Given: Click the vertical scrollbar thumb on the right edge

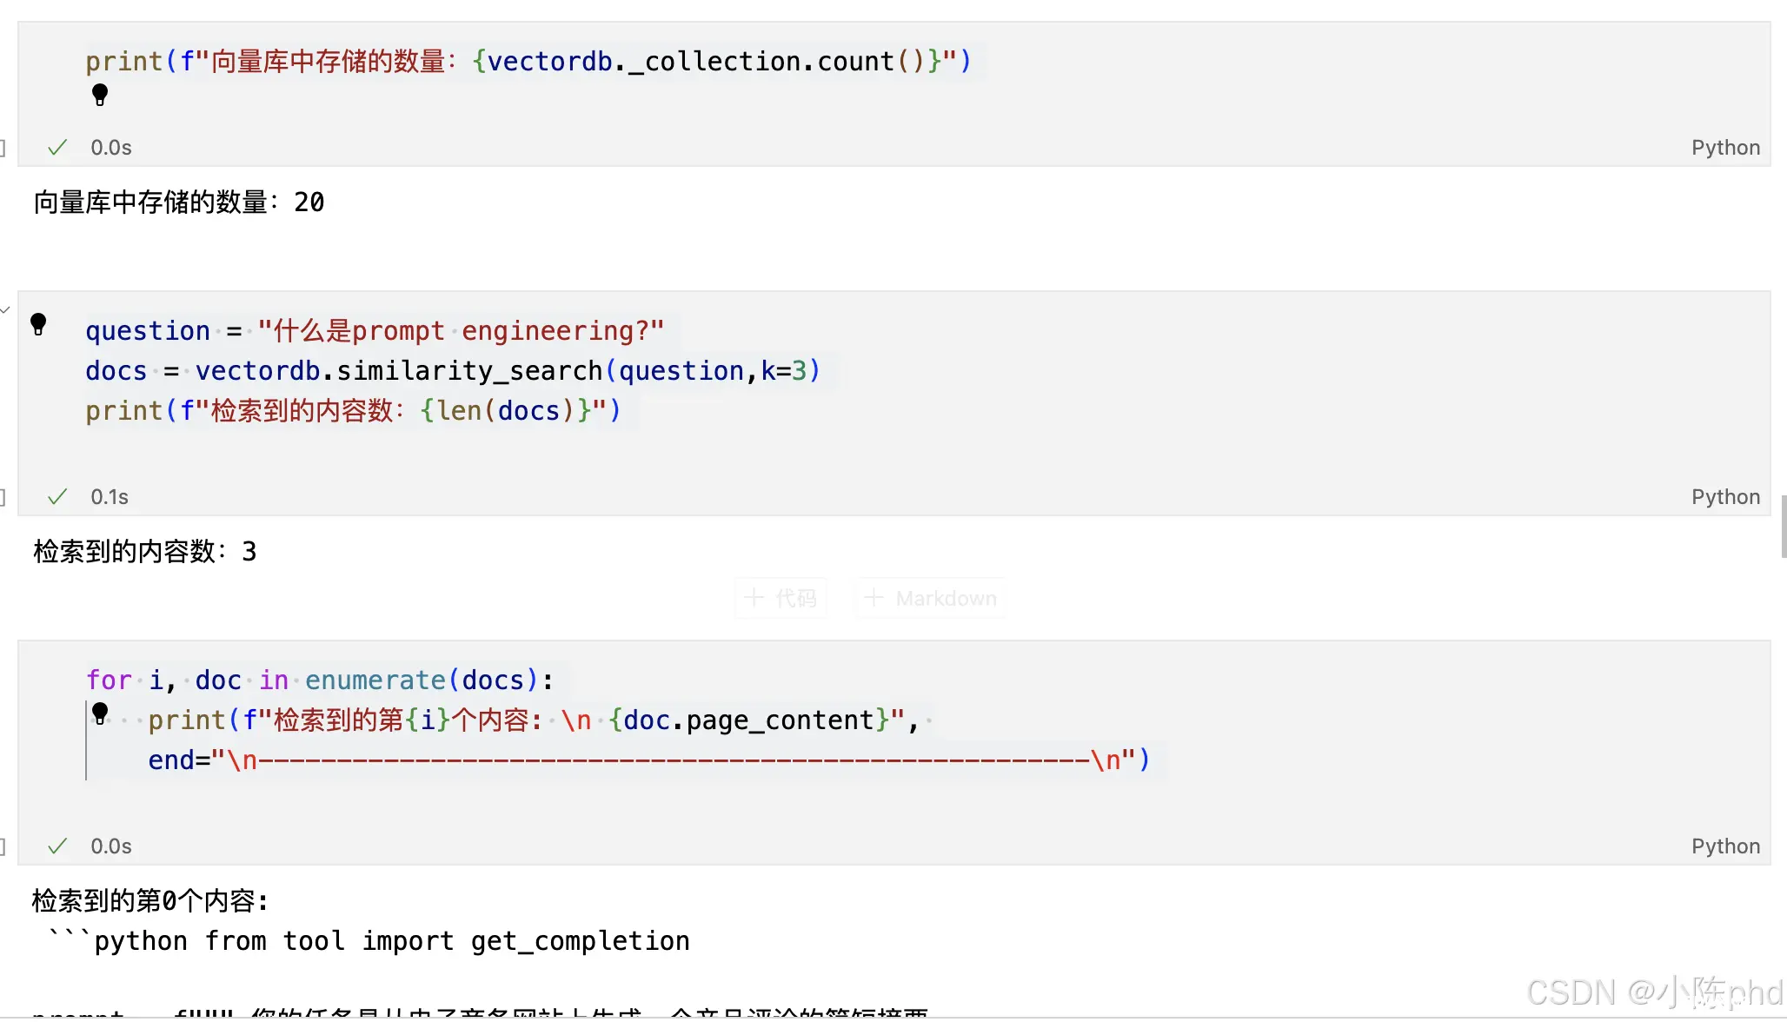Looking at the screenshot, I should [1783, 527].
